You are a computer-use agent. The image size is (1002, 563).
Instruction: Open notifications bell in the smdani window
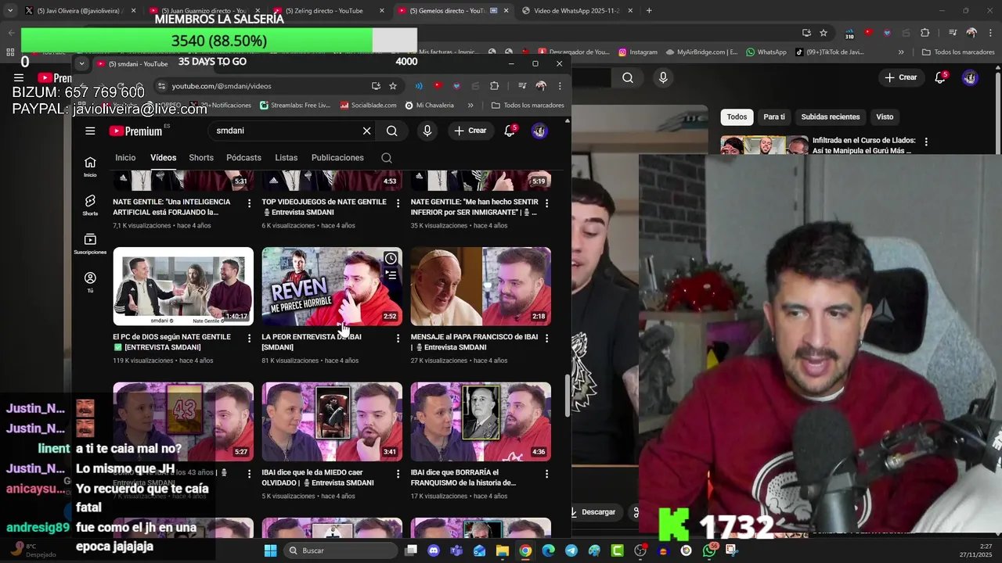(x=510, y=131)
